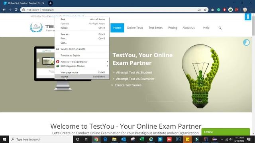Show hidden system tray icons
255x143 pixels.
click(x=222, y=139)
